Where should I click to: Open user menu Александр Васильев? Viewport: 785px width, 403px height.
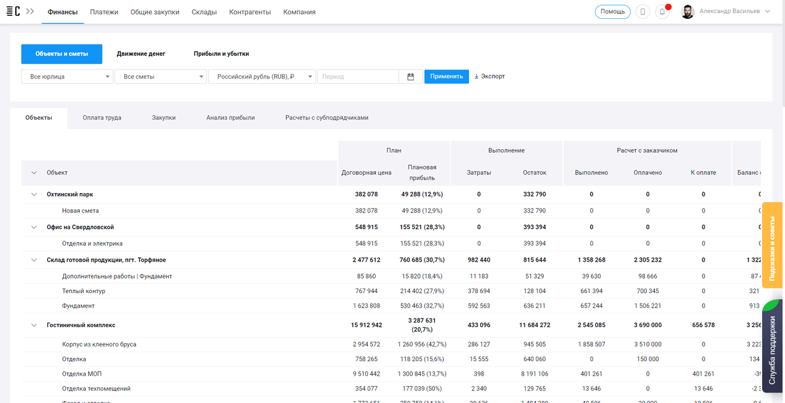734,12
